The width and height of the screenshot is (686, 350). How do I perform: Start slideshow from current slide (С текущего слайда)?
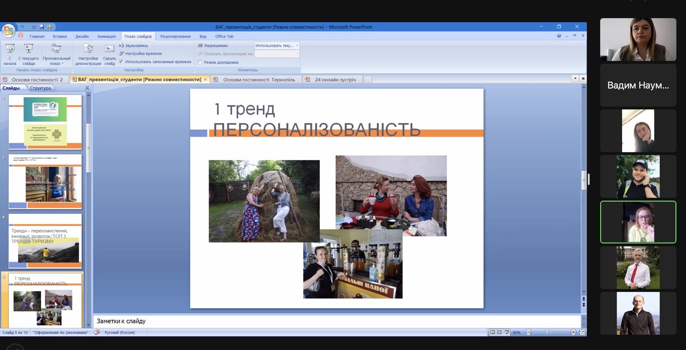29,54
